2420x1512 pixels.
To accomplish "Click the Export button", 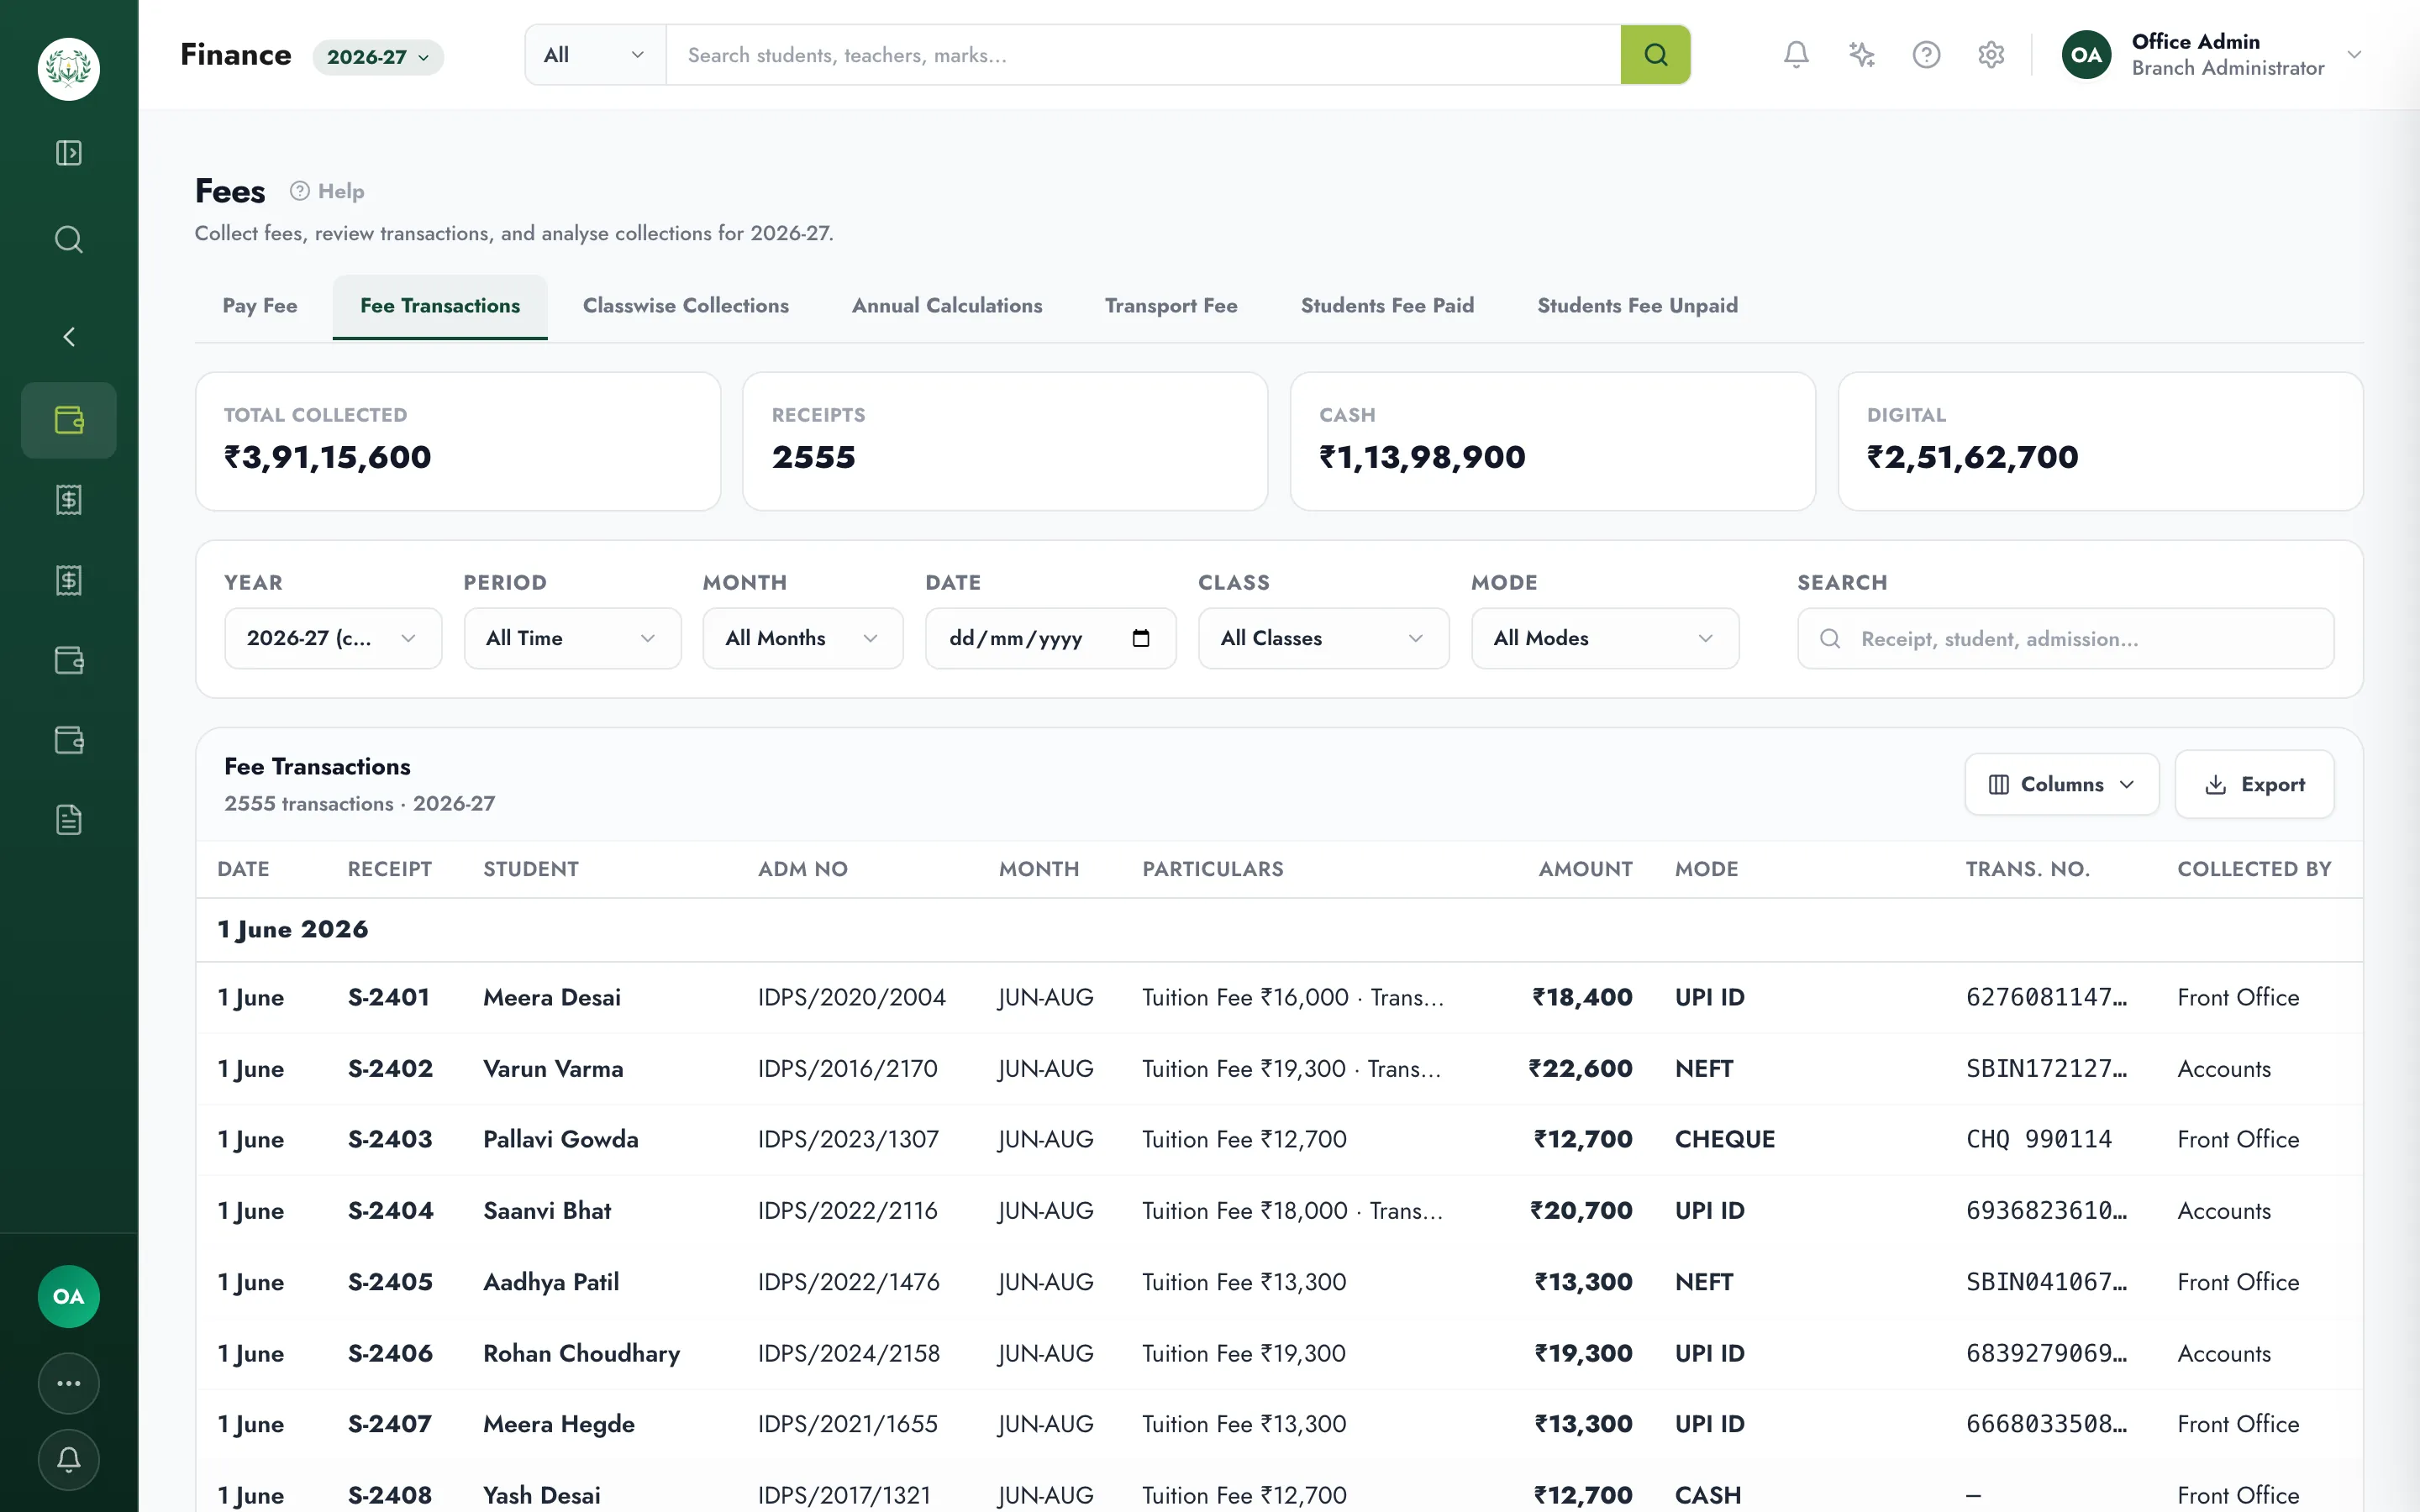I will pos(2254,785).
